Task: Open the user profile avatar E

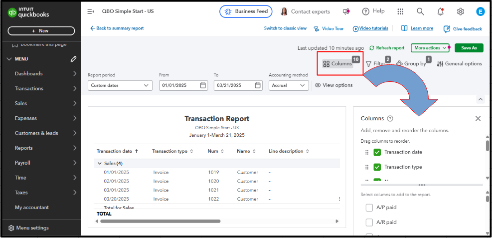Action: tap(480, 11)
